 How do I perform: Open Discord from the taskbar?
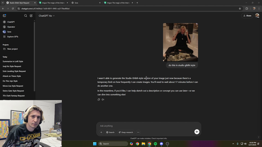point(161,144)
